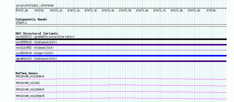This screenshot has width=234, height=102.
Task: Open variant nsv4339713 (gnomADStructuralVariants) label
Action: (45, 37)
